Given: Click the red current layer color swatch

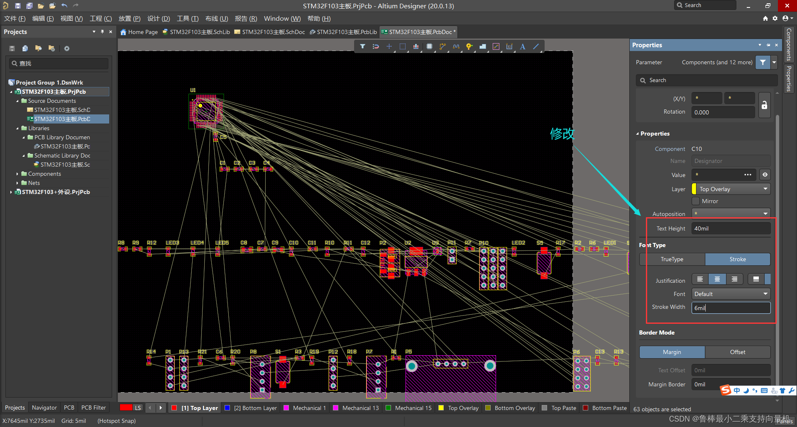Looking at the screenshot, I should (x=126, y=408).
